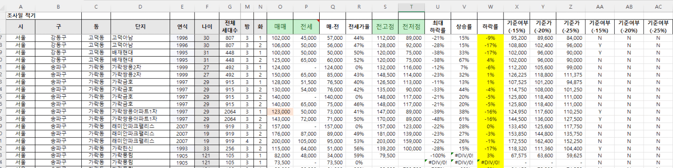Click the 기준여부 (-25%) header cell
This screenshot has height=168, width=673.
(x=658, y=26)
